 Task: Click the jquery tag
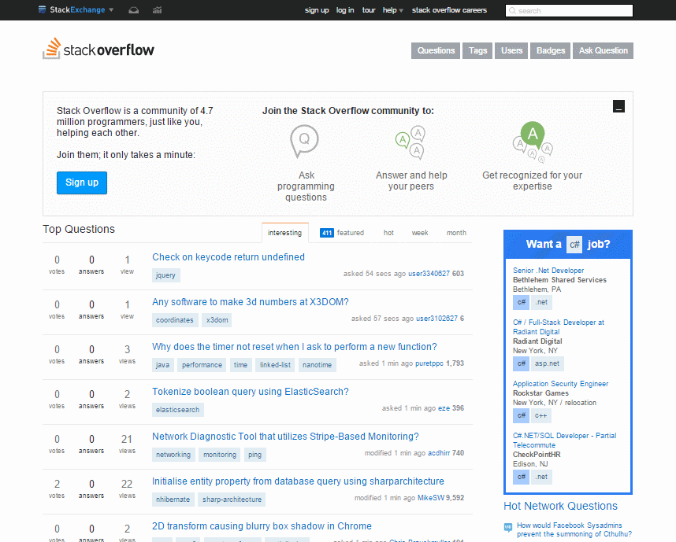(166, 275)
